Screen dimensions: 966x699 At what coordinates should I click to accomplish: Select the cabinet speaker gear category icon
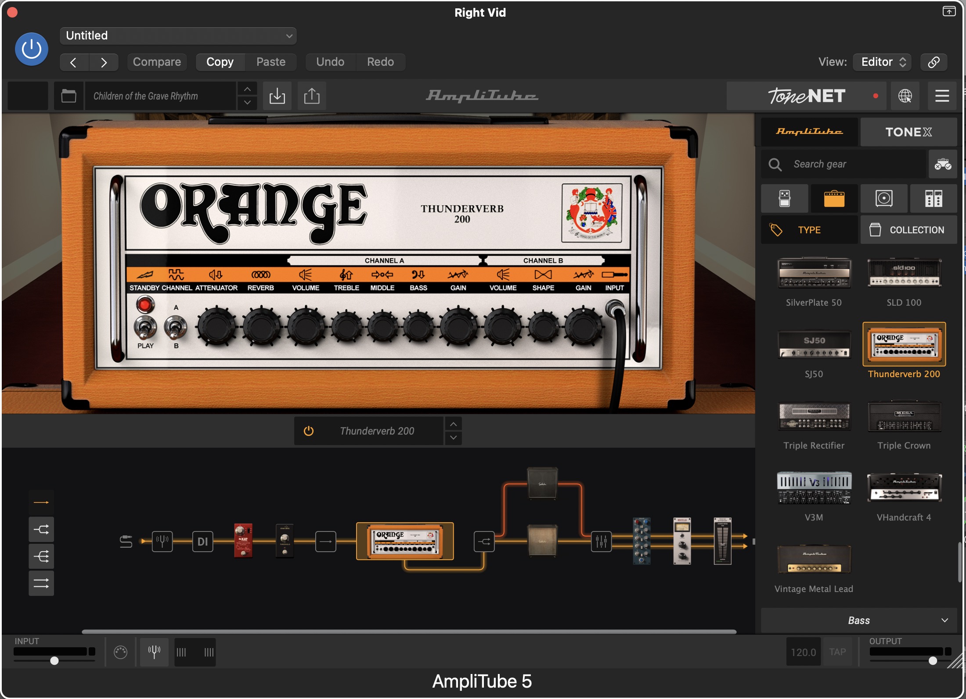point(884,198)
